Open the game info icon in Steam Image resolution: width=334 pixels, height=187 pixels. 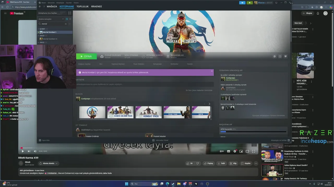[x=280, y=56]
